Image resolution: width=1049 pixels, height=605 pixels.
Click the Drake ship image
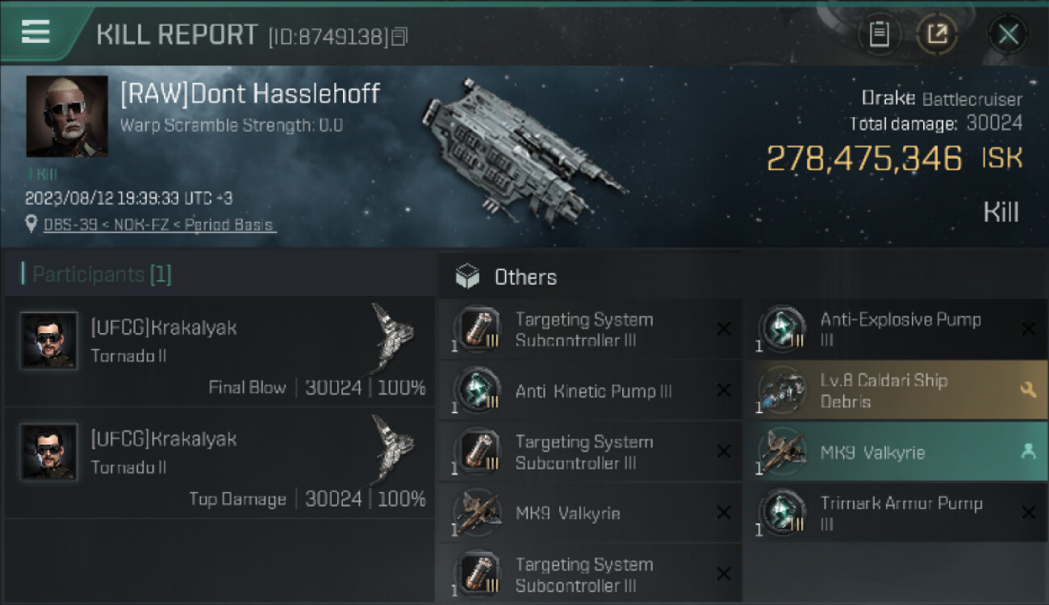pyautogui.click(x=520, y=149)
